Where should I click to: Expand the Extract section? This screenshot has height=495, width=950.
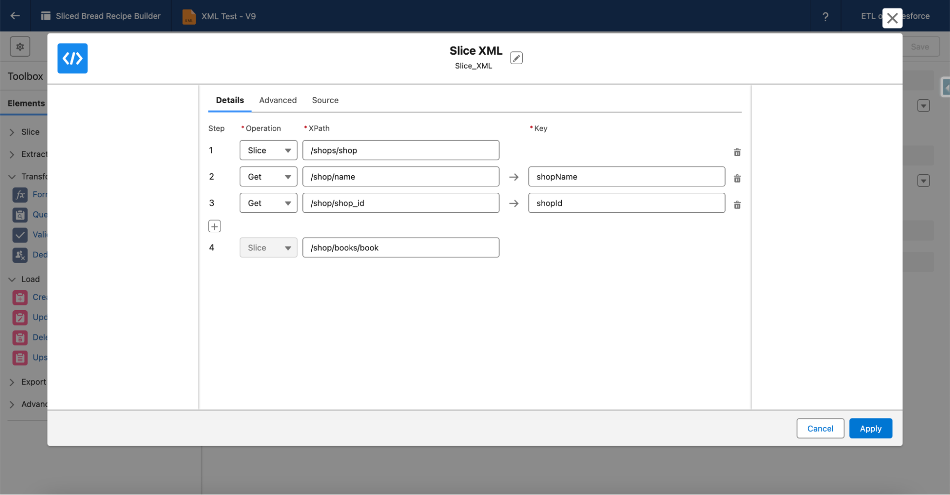point(12,154)
